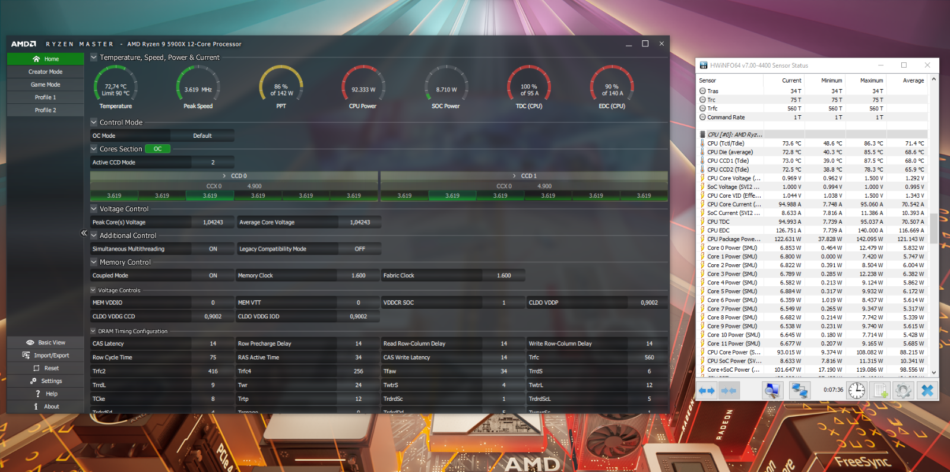Open Ryzen Master Settings
This screenshot has width=950, height=472.
[46, 381]
